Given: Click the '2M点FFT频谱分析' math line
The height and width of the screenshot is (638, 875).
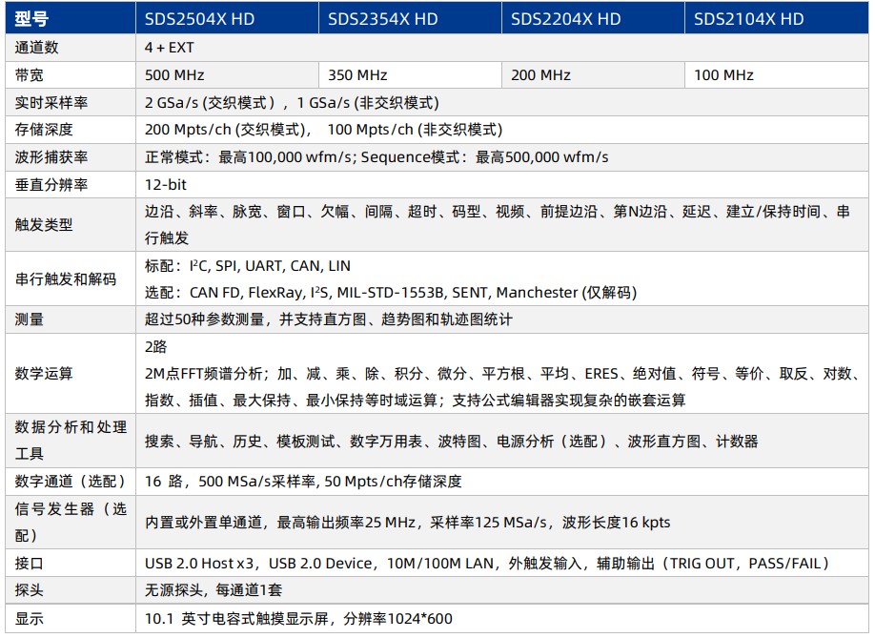Looking at the screenshot, I should click(x=502, y=374).
